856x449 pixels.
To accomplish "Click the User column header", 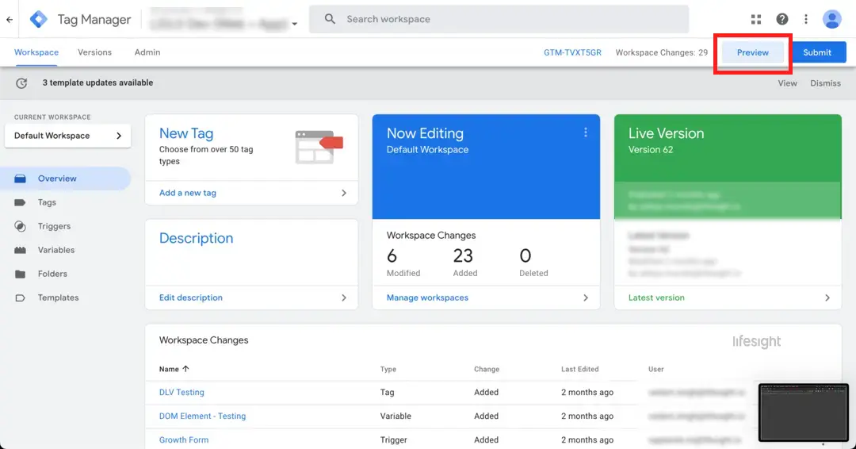I will pos(655,369).
